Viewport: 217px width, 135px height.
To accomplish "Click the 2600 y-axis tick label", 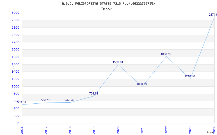I will [15, 28].
